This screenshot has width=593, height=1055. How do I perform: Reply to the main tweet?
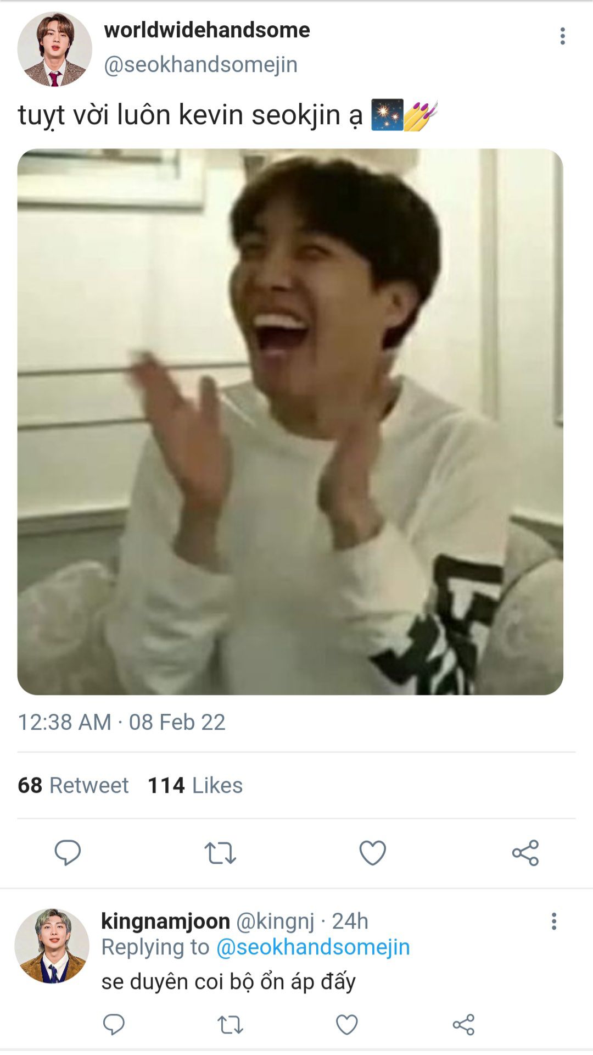click(x=68, y=852)
